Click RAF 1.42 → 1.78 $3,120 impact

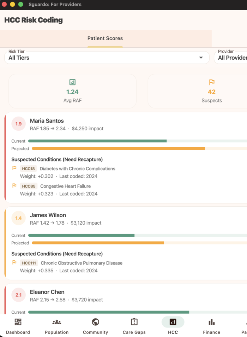(65, 223)
